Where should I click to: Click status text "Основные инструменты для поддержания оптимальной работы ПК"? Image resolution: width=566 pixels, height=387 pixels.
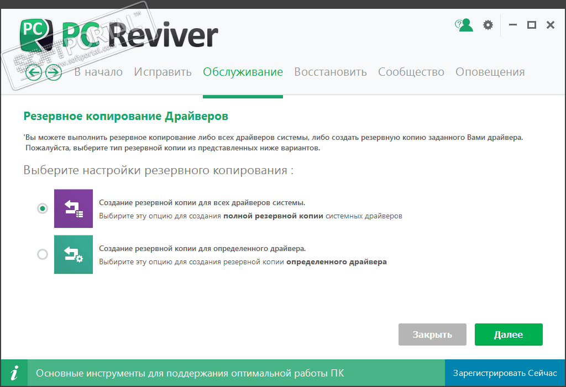[190, 373]
